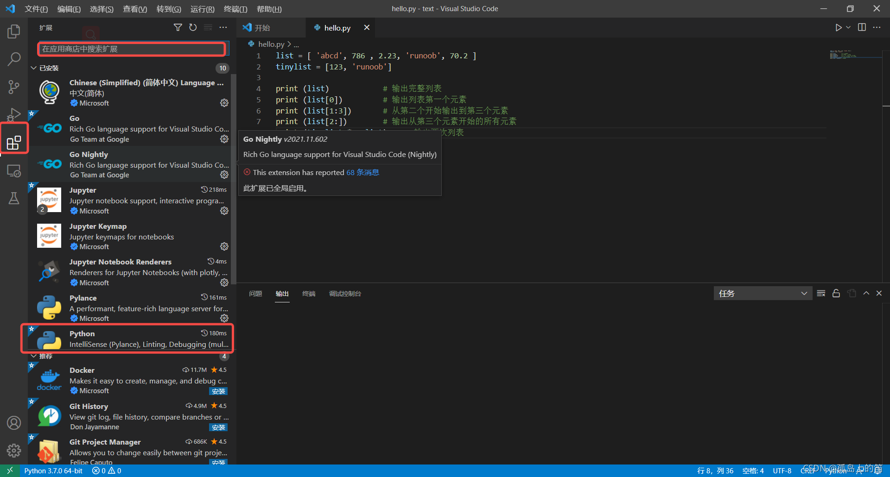Open the 68 条消息 link
Screen dimensions: 890x477
pyautogui.click(x=362, y=172)
